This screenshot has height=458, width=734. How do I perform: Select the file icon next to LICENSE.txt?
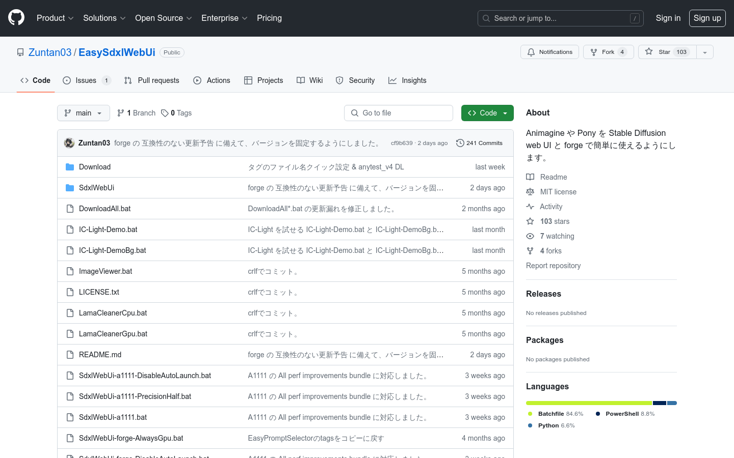click(x=70, y=292)
